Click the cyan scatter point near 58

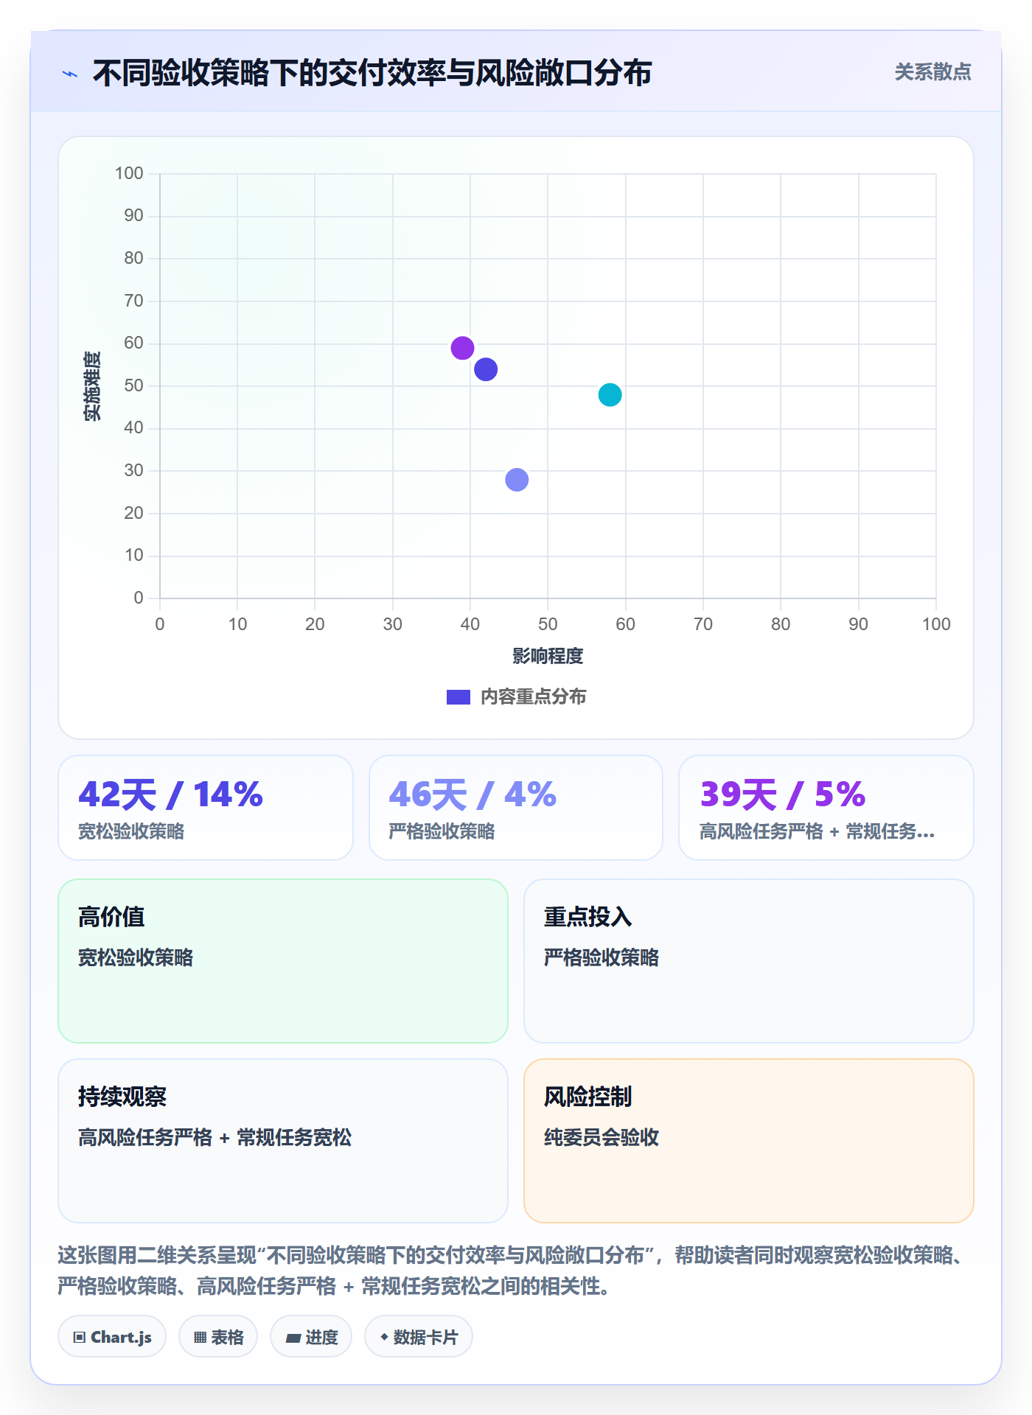click(x=610, y=395)
